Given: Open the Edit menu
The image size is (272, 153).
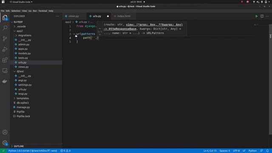Looking at the screenshot, I should pos(8,11).
